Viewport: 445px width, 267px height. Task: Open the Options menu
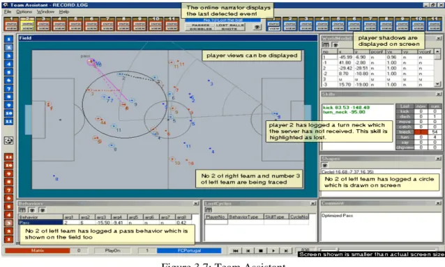tap(24, 12)
